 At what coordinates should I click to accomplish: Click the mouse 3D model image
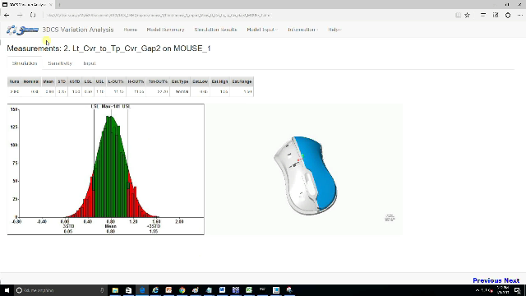point(305,175)
